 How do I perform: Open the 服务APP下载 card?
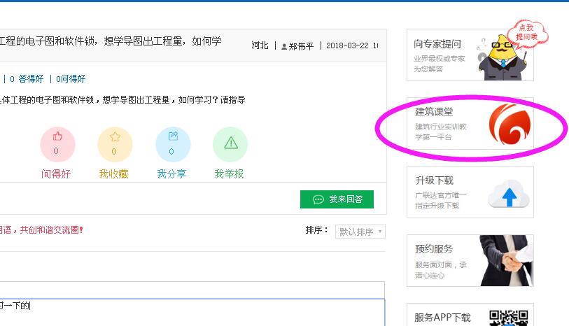pyautogui.click(x=470, y=315)
